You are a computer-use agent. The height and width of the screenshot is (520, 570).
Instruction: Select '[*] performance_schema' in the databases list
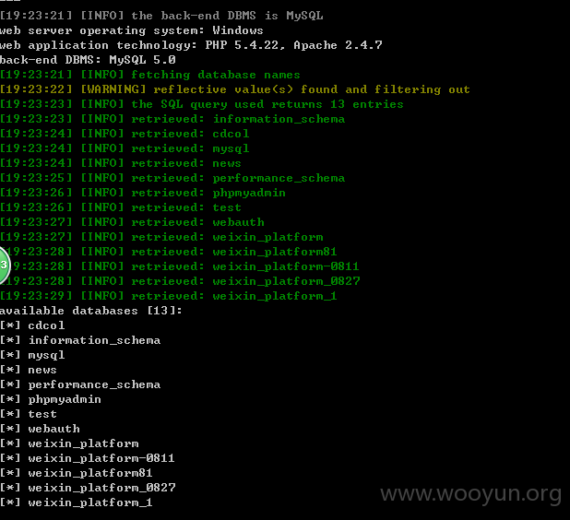point(80,384)
